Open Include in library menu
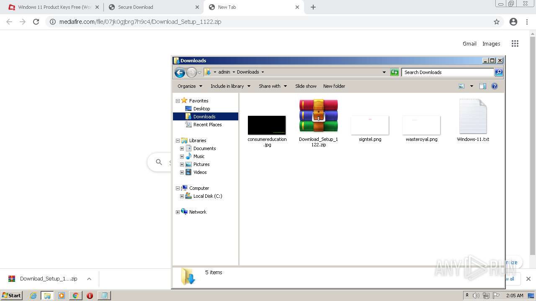Image resolution: width=536 pixels, height=301 pixels. 230,86
